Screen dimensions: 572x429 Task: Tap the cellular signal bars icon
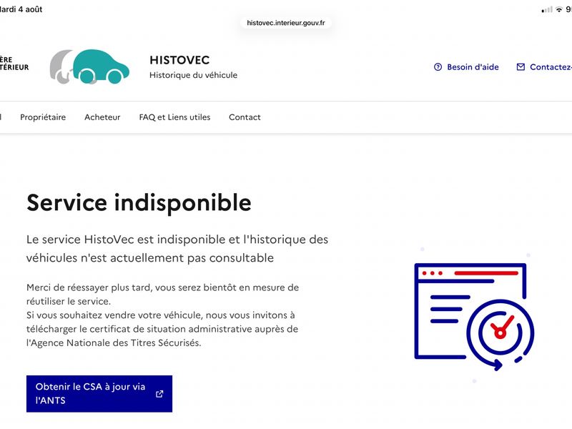[547, 10]
